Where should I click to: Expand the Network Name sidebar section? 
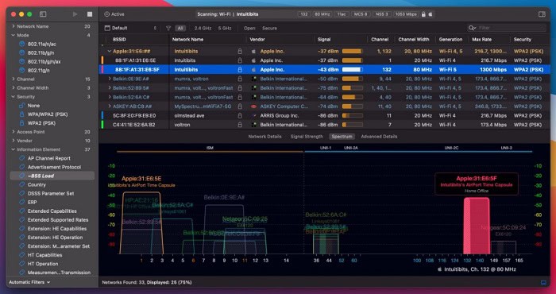(14, 26)
